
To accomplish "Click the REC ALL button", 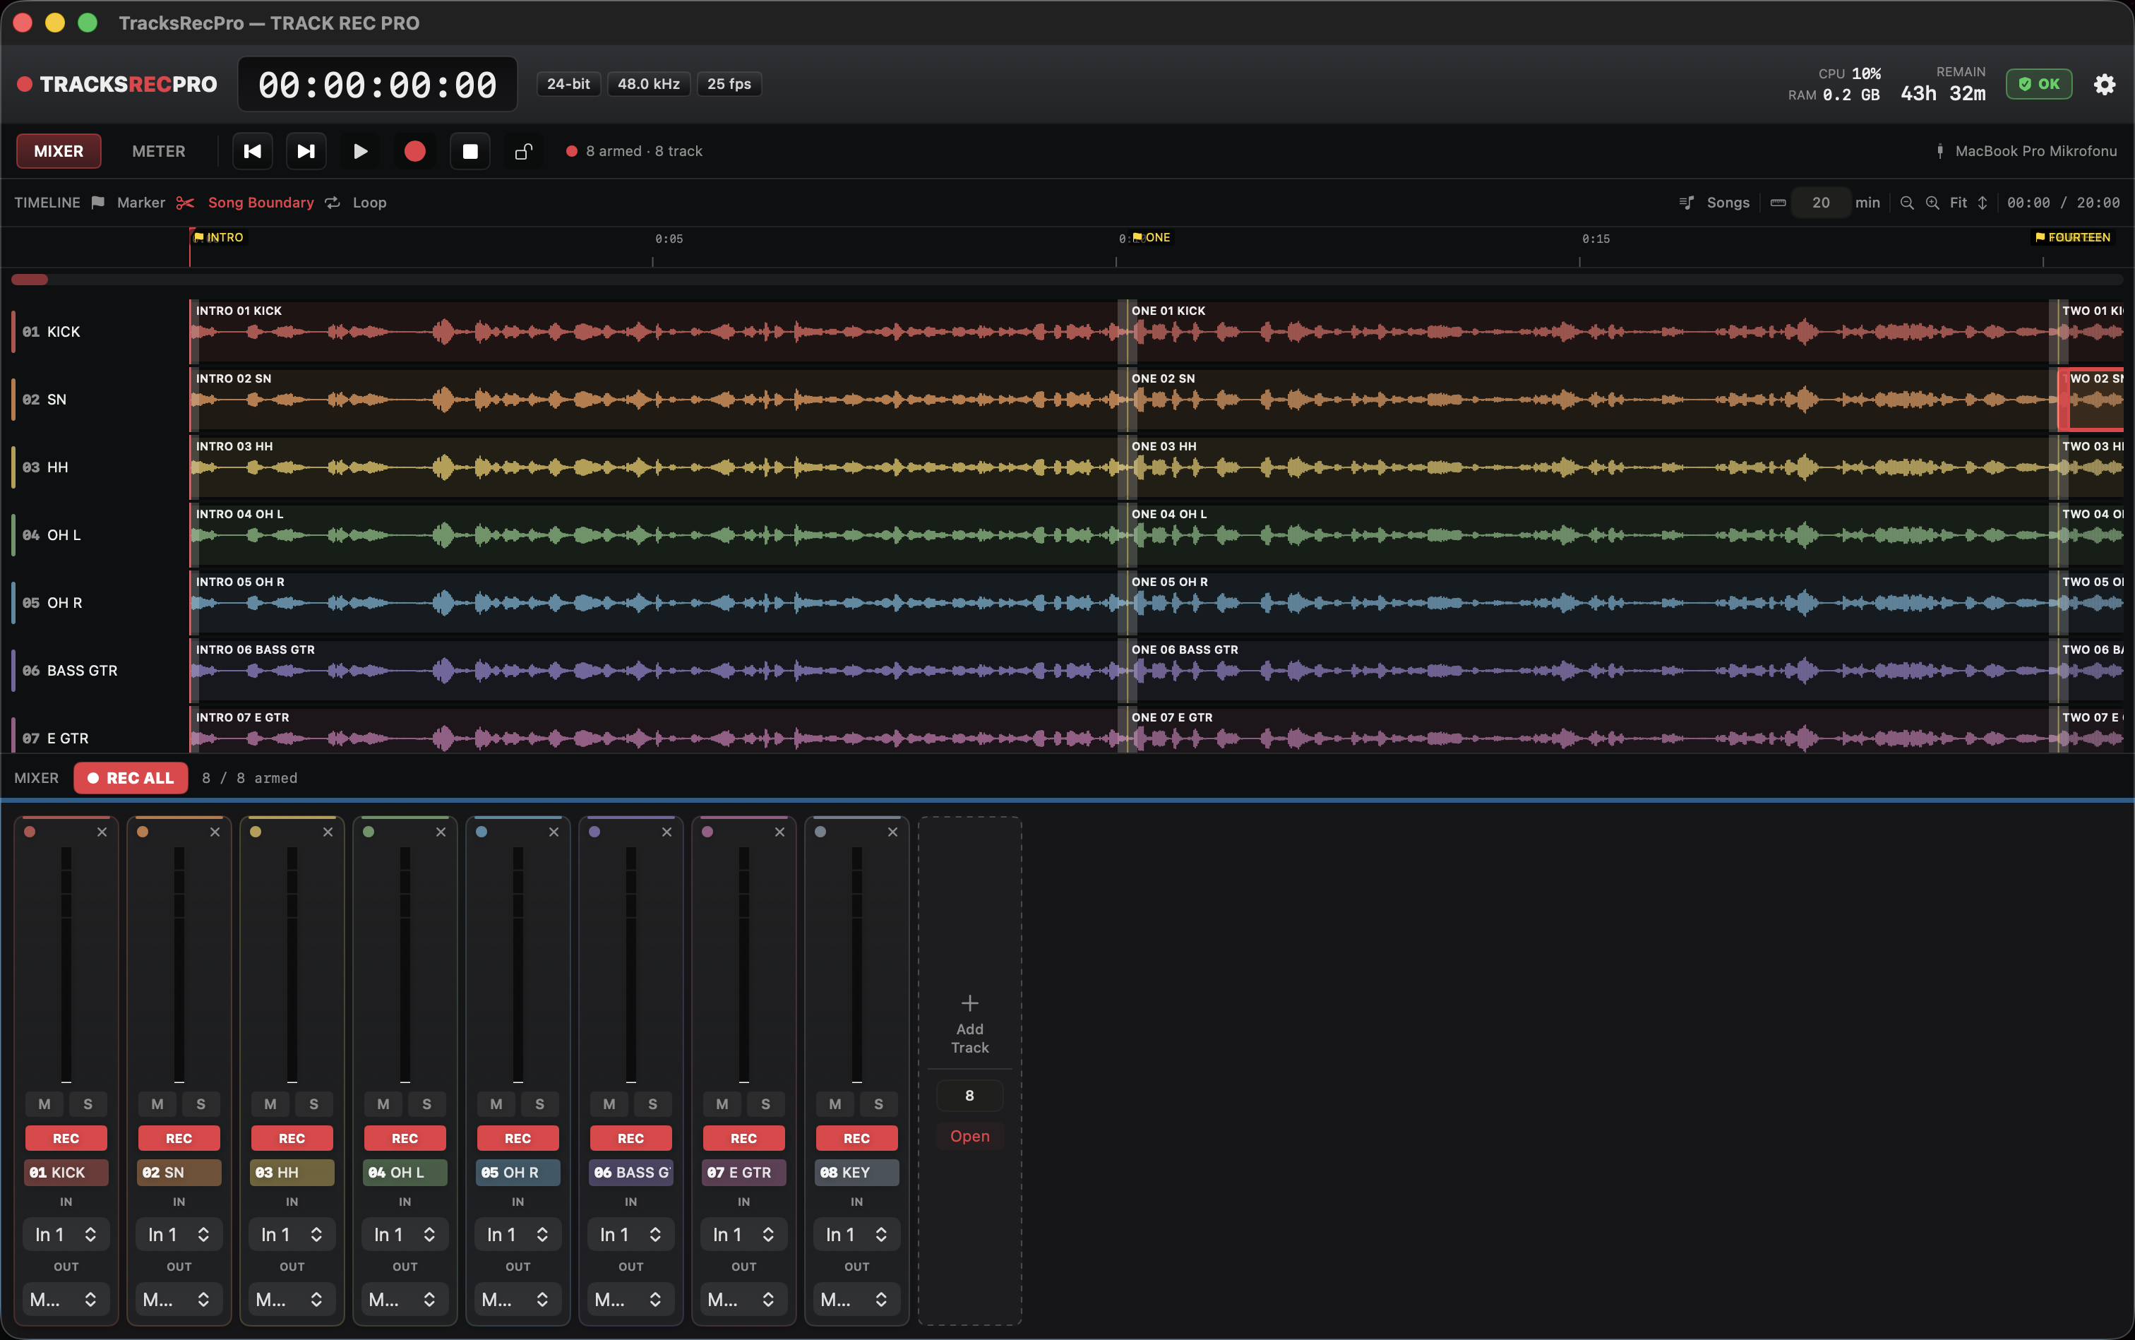I will pos(131,778).
